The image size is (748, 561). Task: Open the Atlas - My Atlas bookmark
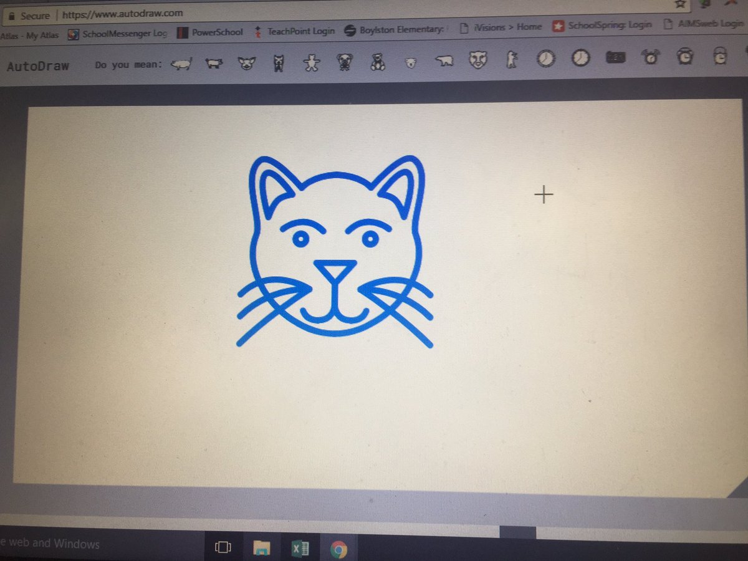(28, 36)
